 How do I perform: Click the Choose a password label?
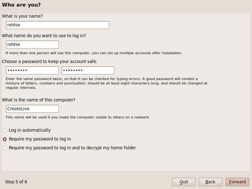click(49, 61)
